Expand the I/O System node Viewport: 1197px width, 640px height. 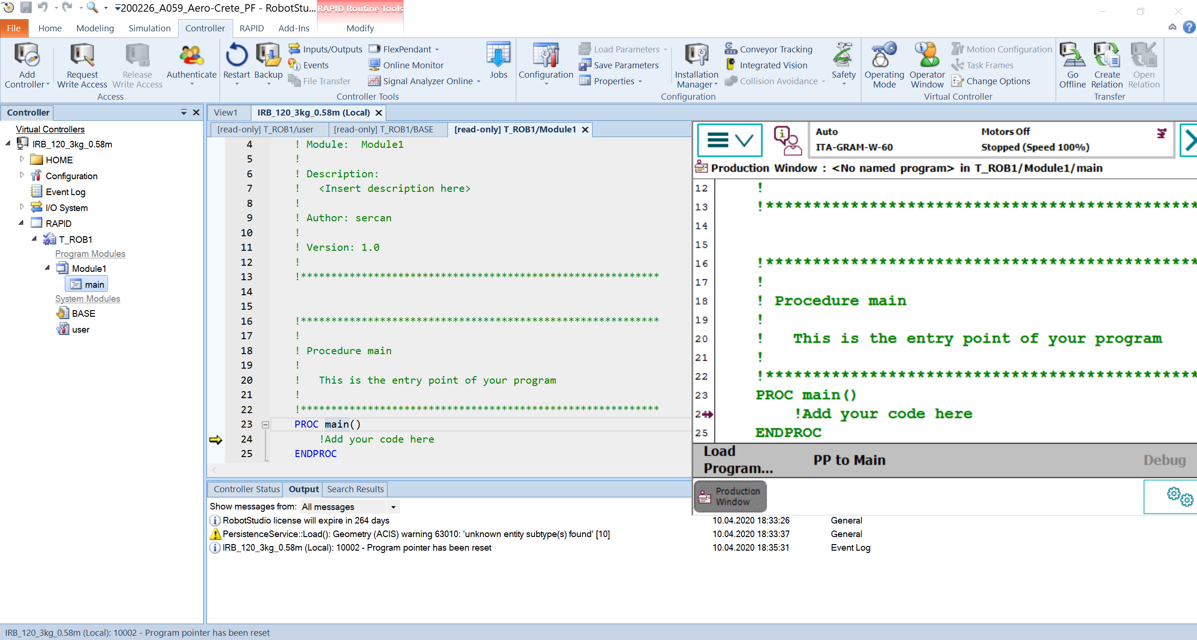22,207
